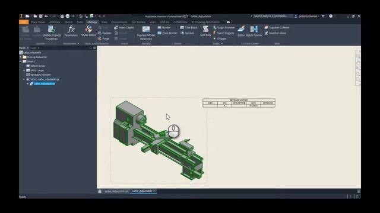Screen dimensions: 380x213
Task: Click the browser search magnifier icon
Action: 90,48
